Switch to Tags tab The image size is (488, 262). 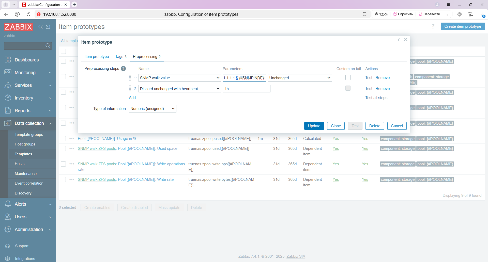click(x=121, y=57)
